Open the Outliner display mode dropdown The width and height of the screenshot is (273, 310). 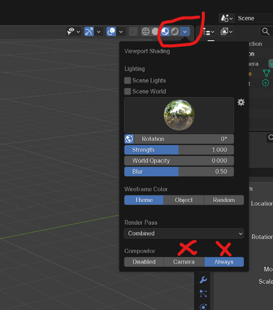(x=226, y=32)
